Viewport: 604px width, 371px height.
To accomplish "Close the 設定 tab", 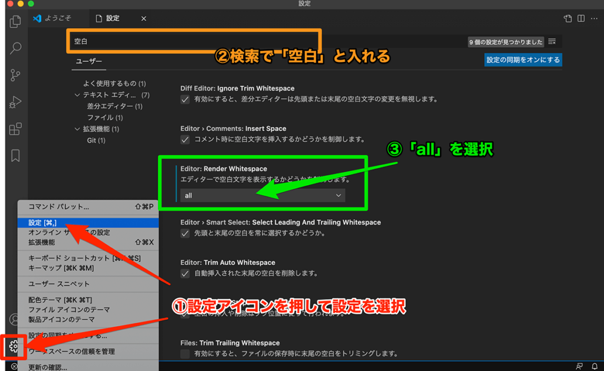I will tap(144, 18).
